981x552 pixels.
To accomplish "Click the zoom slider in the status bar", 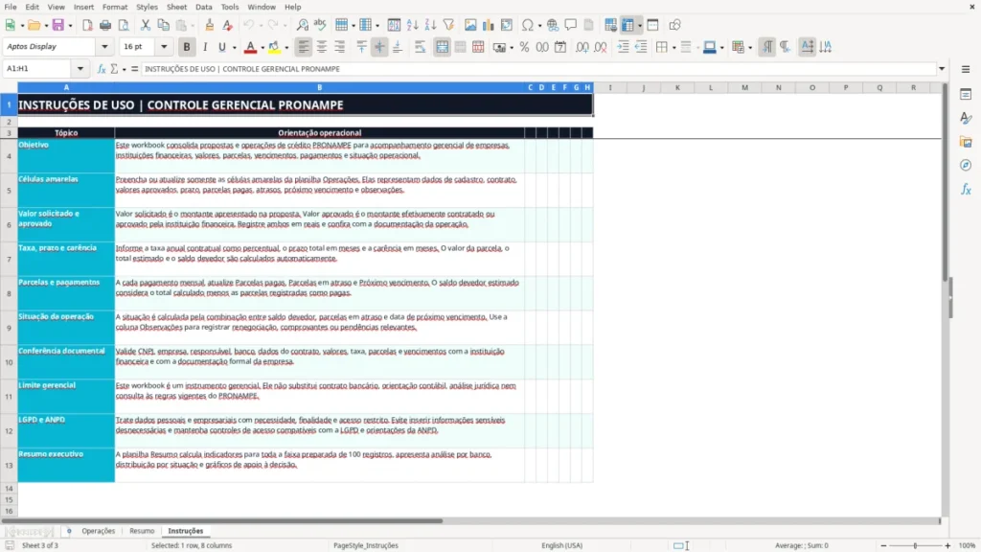I will click(x=915, y=545).
